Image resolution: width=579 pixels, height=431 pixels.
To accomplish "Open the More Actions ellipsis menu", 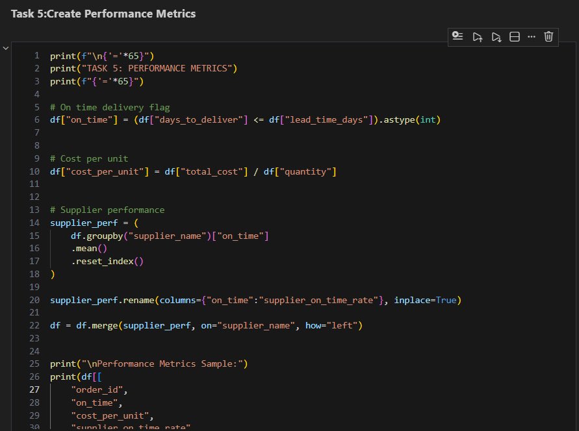I will click(532, 36).
